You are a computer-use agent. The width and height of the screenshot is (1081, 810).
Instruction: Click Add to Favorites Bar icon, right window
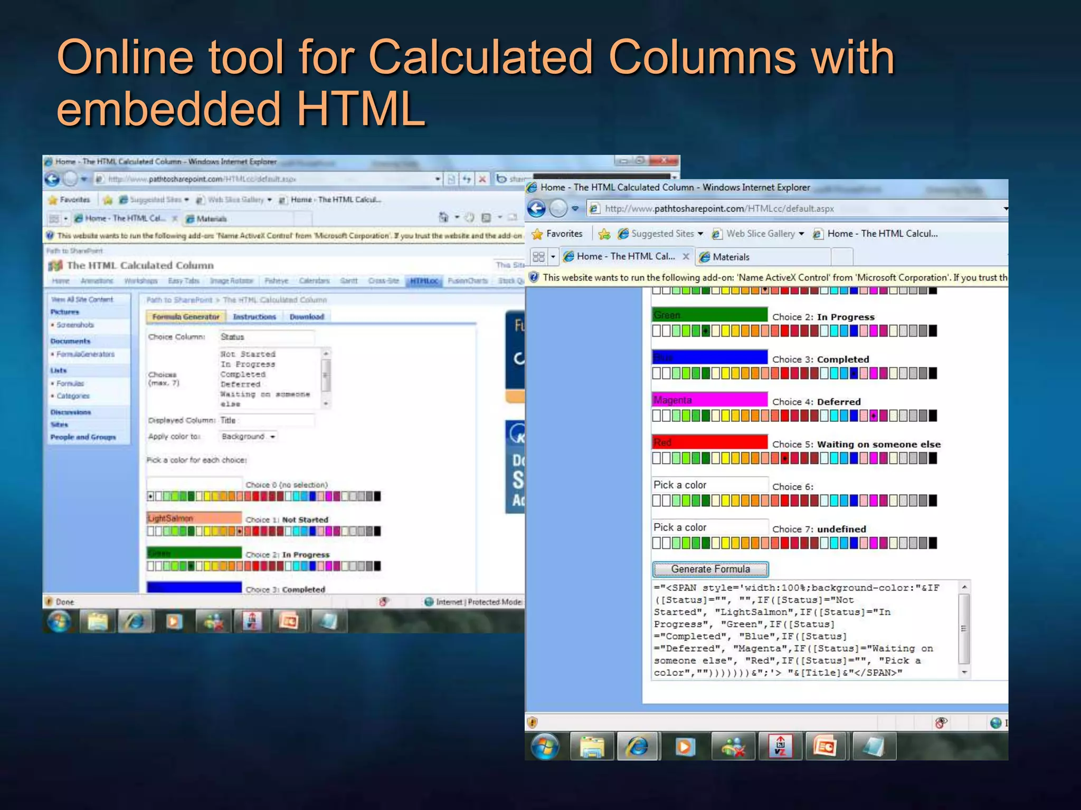pos(604,234)
